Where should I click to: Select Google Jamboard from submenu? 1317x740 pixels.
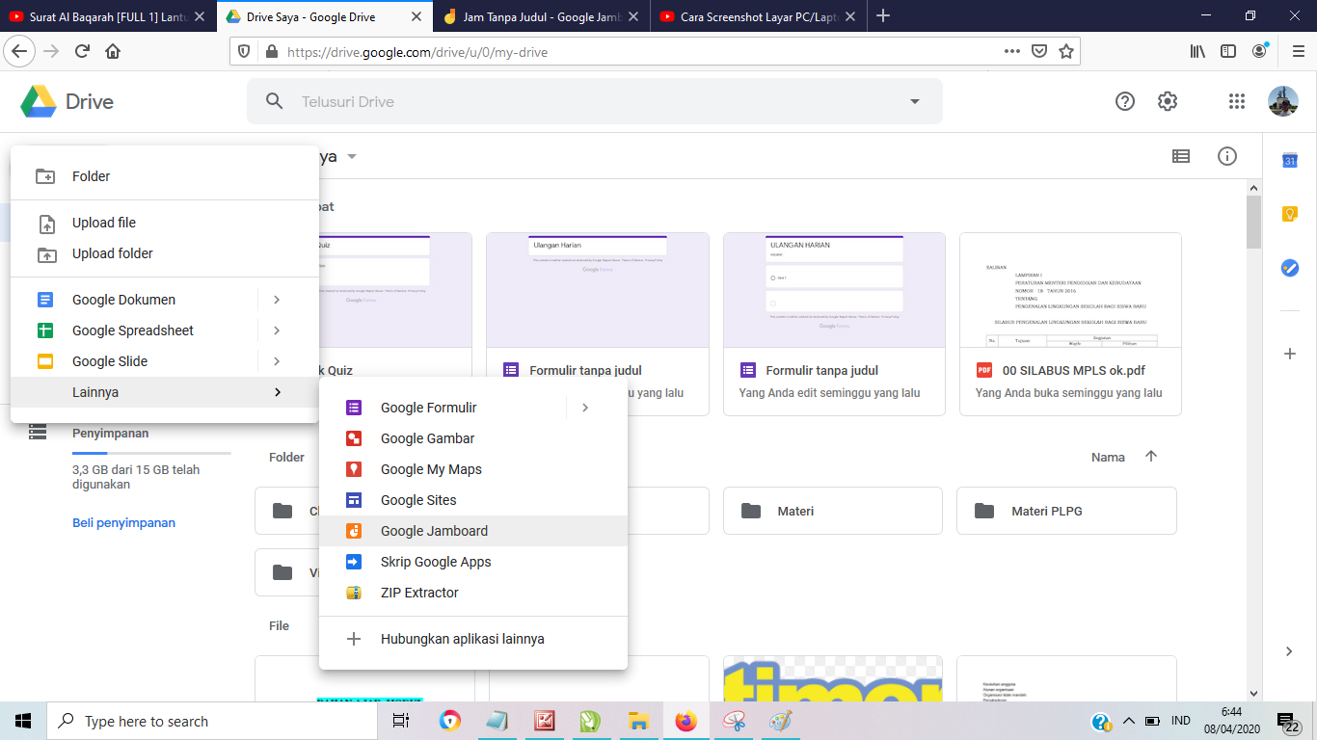(x=472, y=531)
